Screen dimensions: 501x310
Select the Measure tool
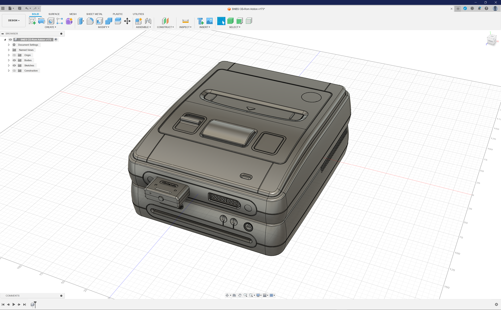[186, 21]
